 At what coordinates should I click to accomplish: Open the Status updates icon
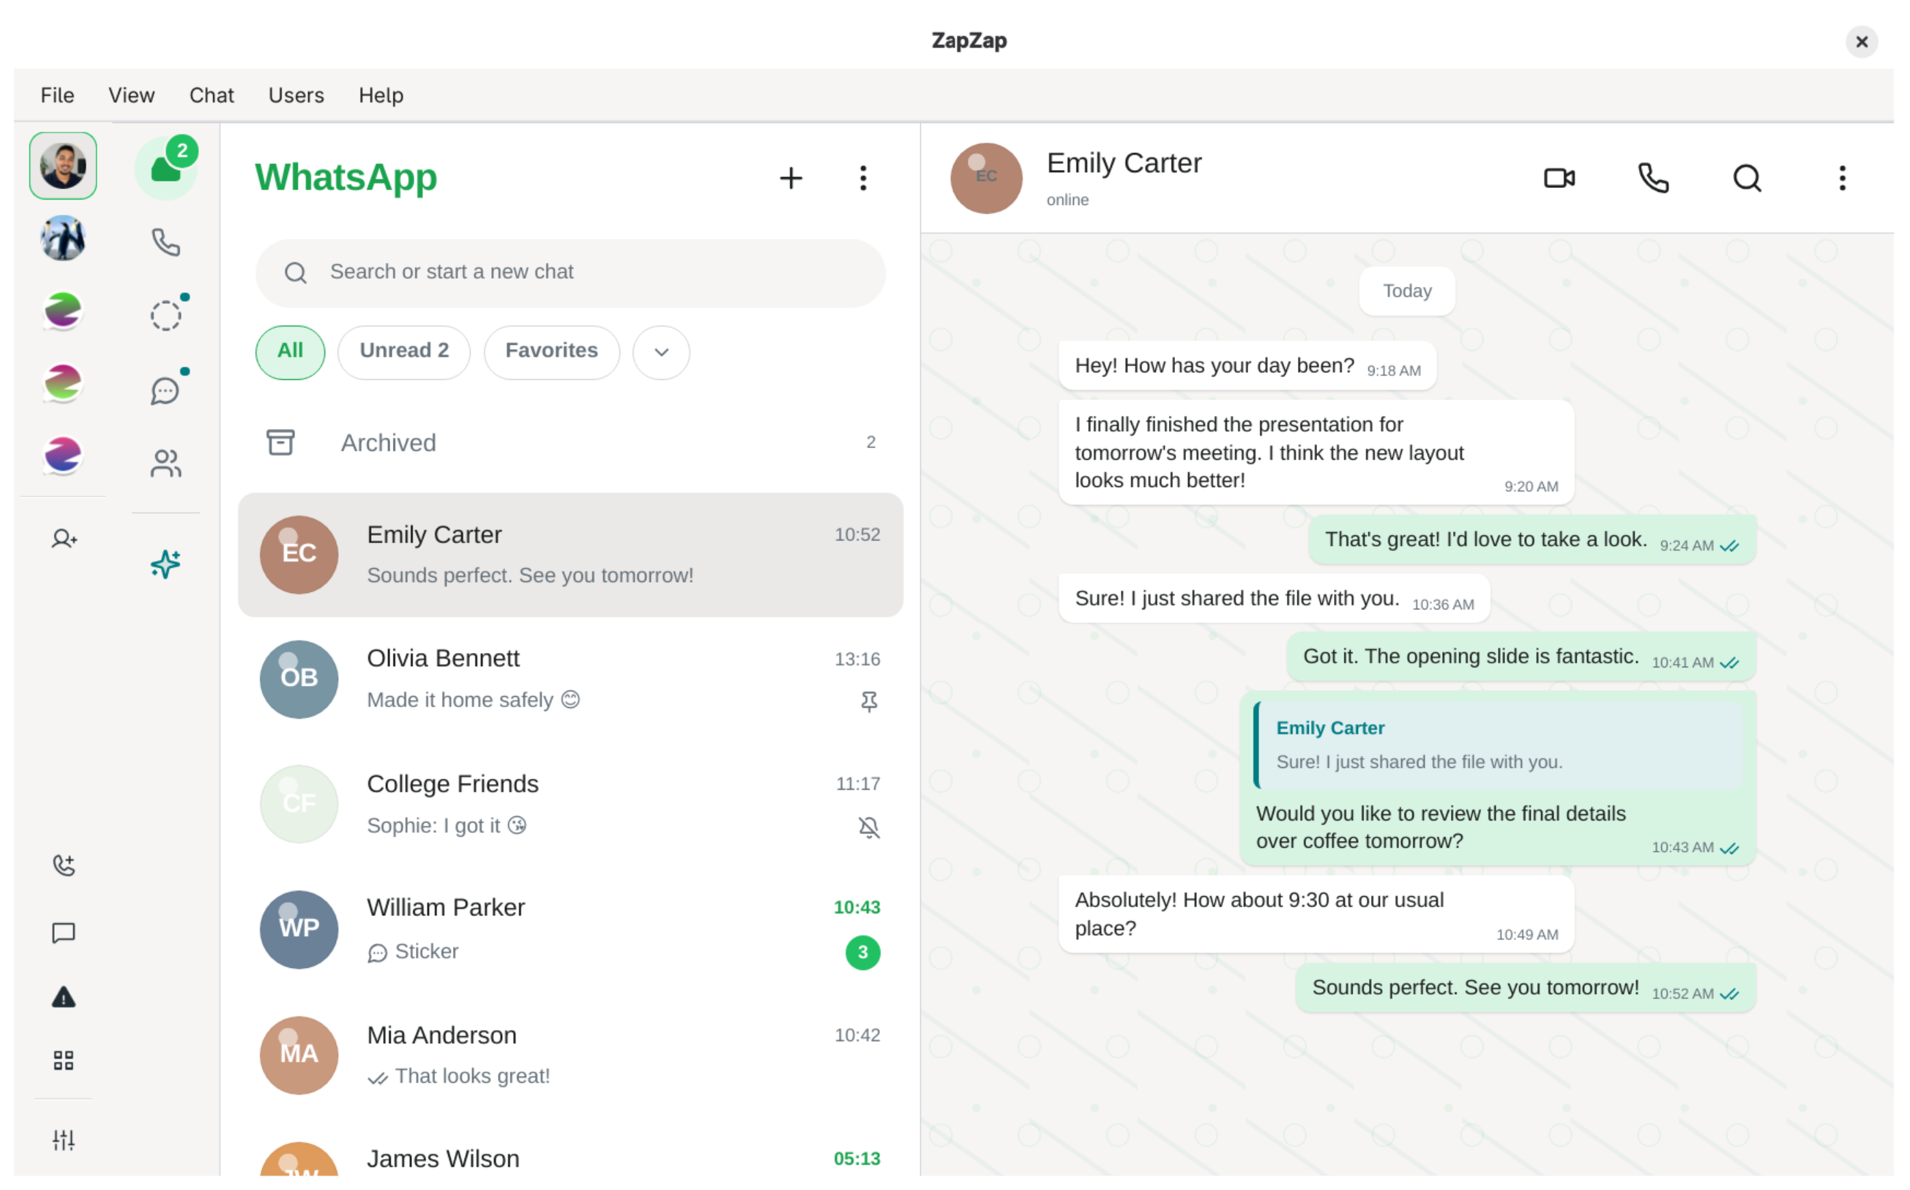166,315
